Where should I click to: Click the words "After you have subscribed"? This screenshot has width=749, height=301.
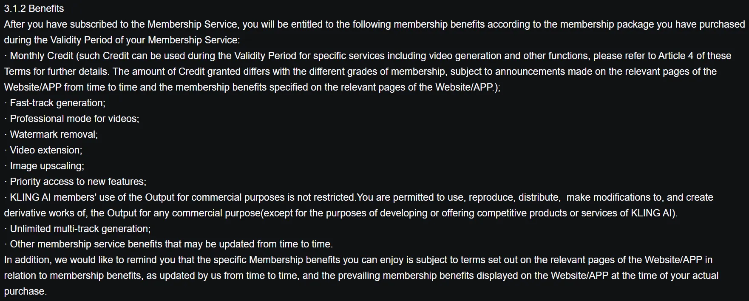(x=58, y=24)
